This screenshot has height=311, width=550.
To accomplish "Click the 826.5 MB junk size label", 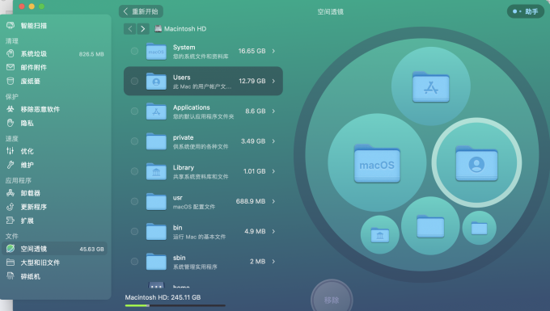I will click(91, 54).
